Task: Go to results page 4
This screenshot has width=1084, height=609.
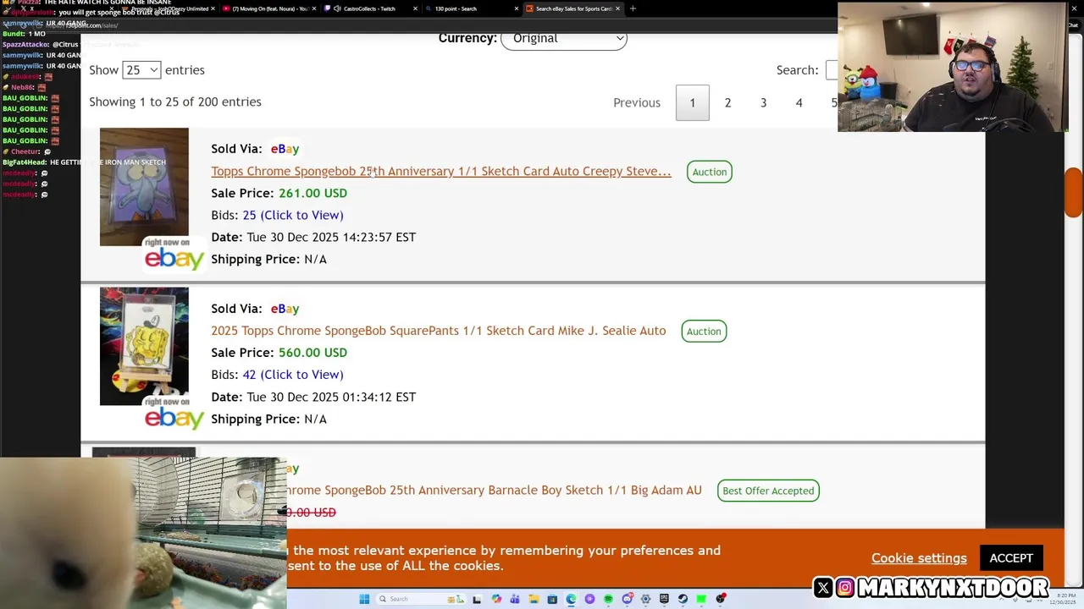Action: coord(799,103)
